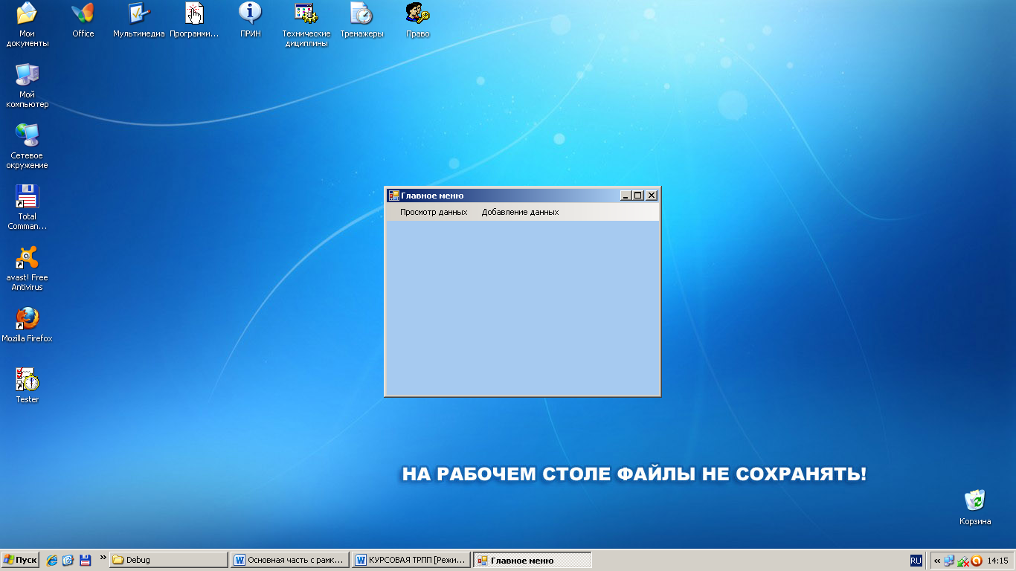Screen dimensions: 1016x571
Task: Select the Mozilla Firefox desktop shortcut
Action: (28, 325)
